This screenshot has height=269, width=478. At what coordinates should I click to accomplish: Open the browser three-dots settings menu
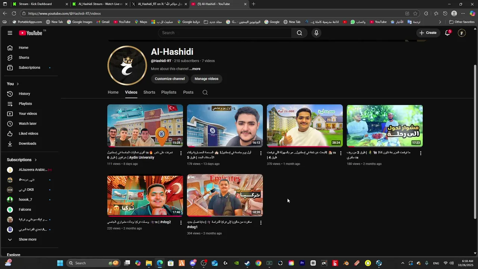[x=463, y=13]
